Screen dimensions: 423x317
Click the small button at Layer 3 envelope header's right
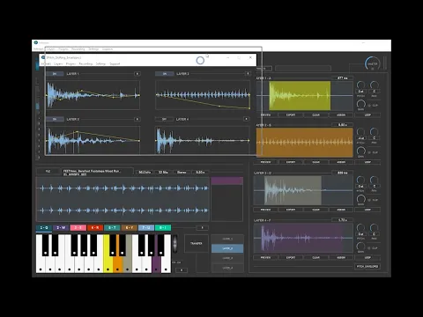coord(137,119)
